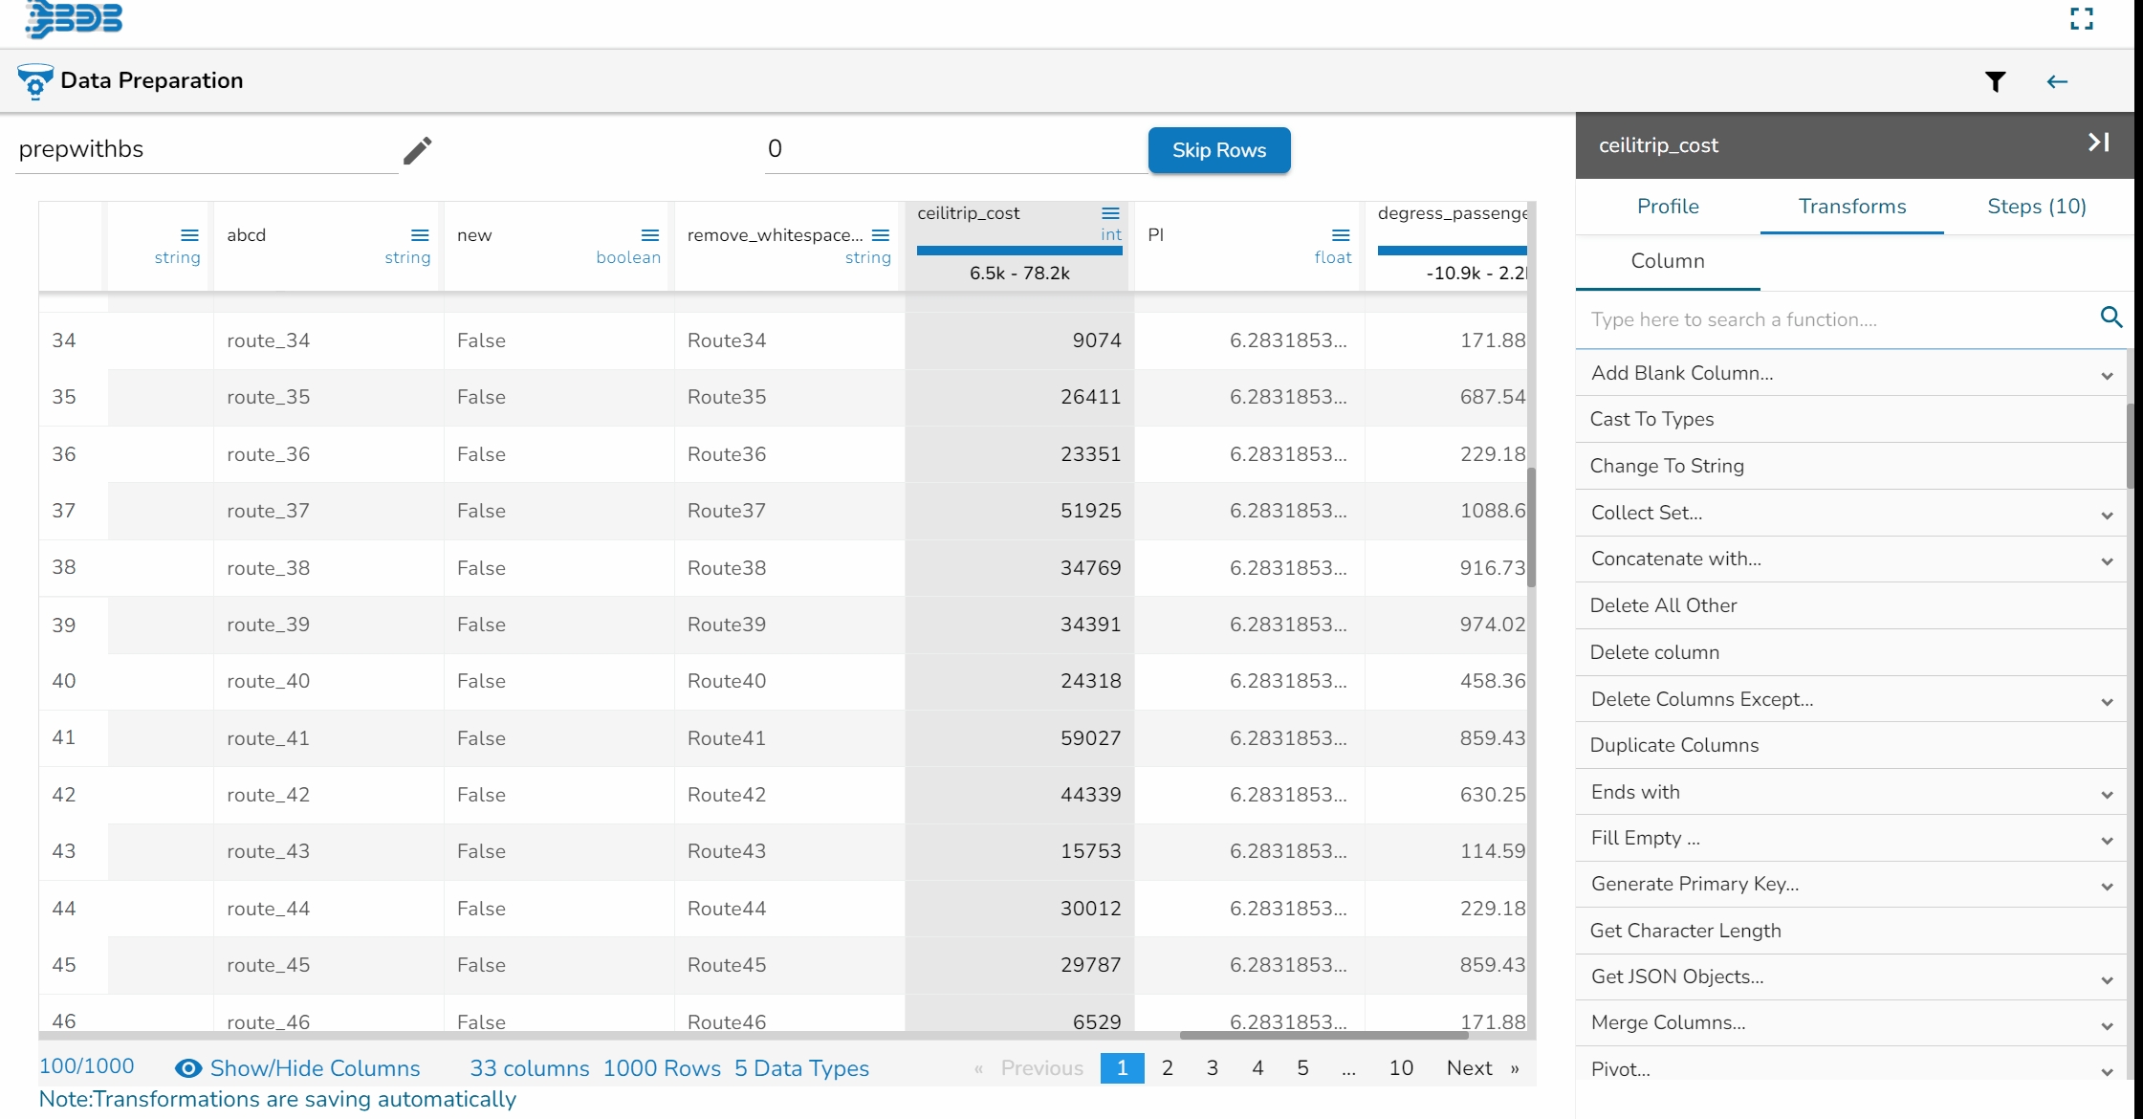Click the back arrow icon
Viewport: 2143px width, 1119px height.
tap(2057, 82)
